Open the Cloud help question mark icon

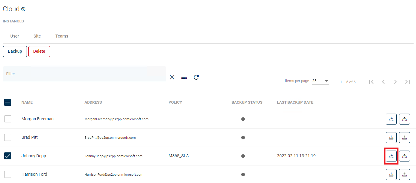[x=23, y=9]
